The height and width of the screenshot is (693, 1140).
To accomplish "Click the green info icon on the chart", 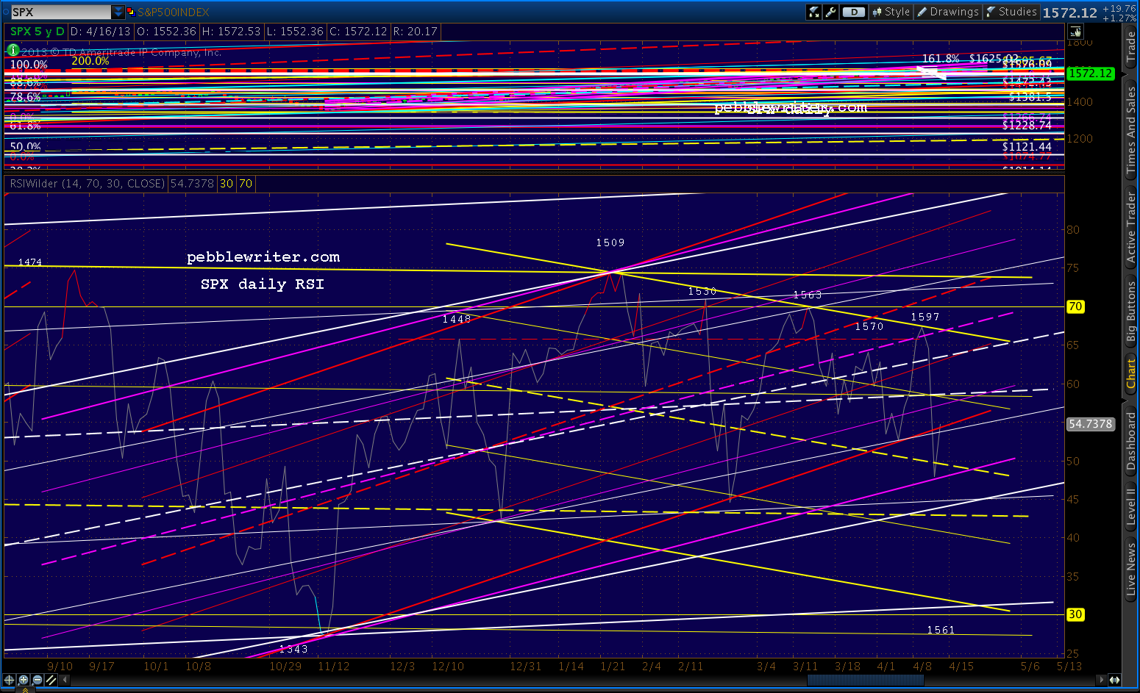I will pos(13,51).
